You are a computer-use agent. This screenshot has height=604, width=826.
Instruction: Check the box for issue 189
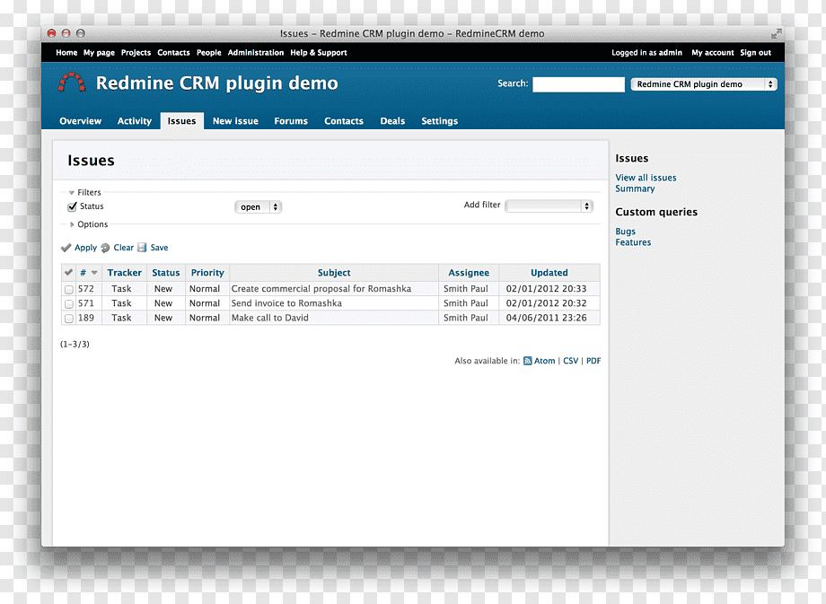click(x=69, y=318)
